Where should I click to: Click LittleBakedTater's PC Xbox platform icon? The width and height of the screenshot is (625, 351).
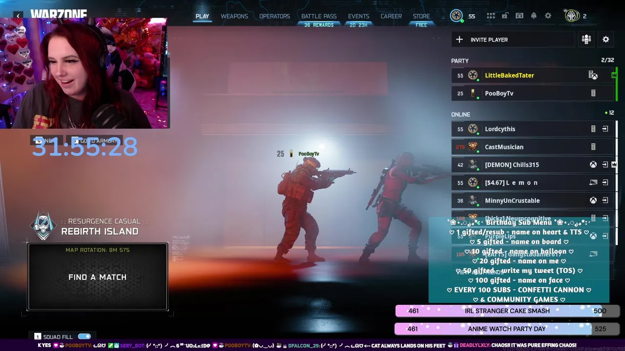pyautogui.click(x=593, y=75)
